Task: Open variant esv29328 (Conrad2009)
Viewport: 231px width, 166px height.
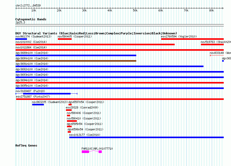Action: 82,107
